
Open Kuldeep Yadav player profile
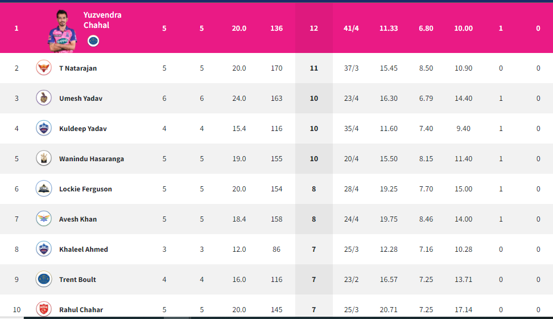pos(83,129)
